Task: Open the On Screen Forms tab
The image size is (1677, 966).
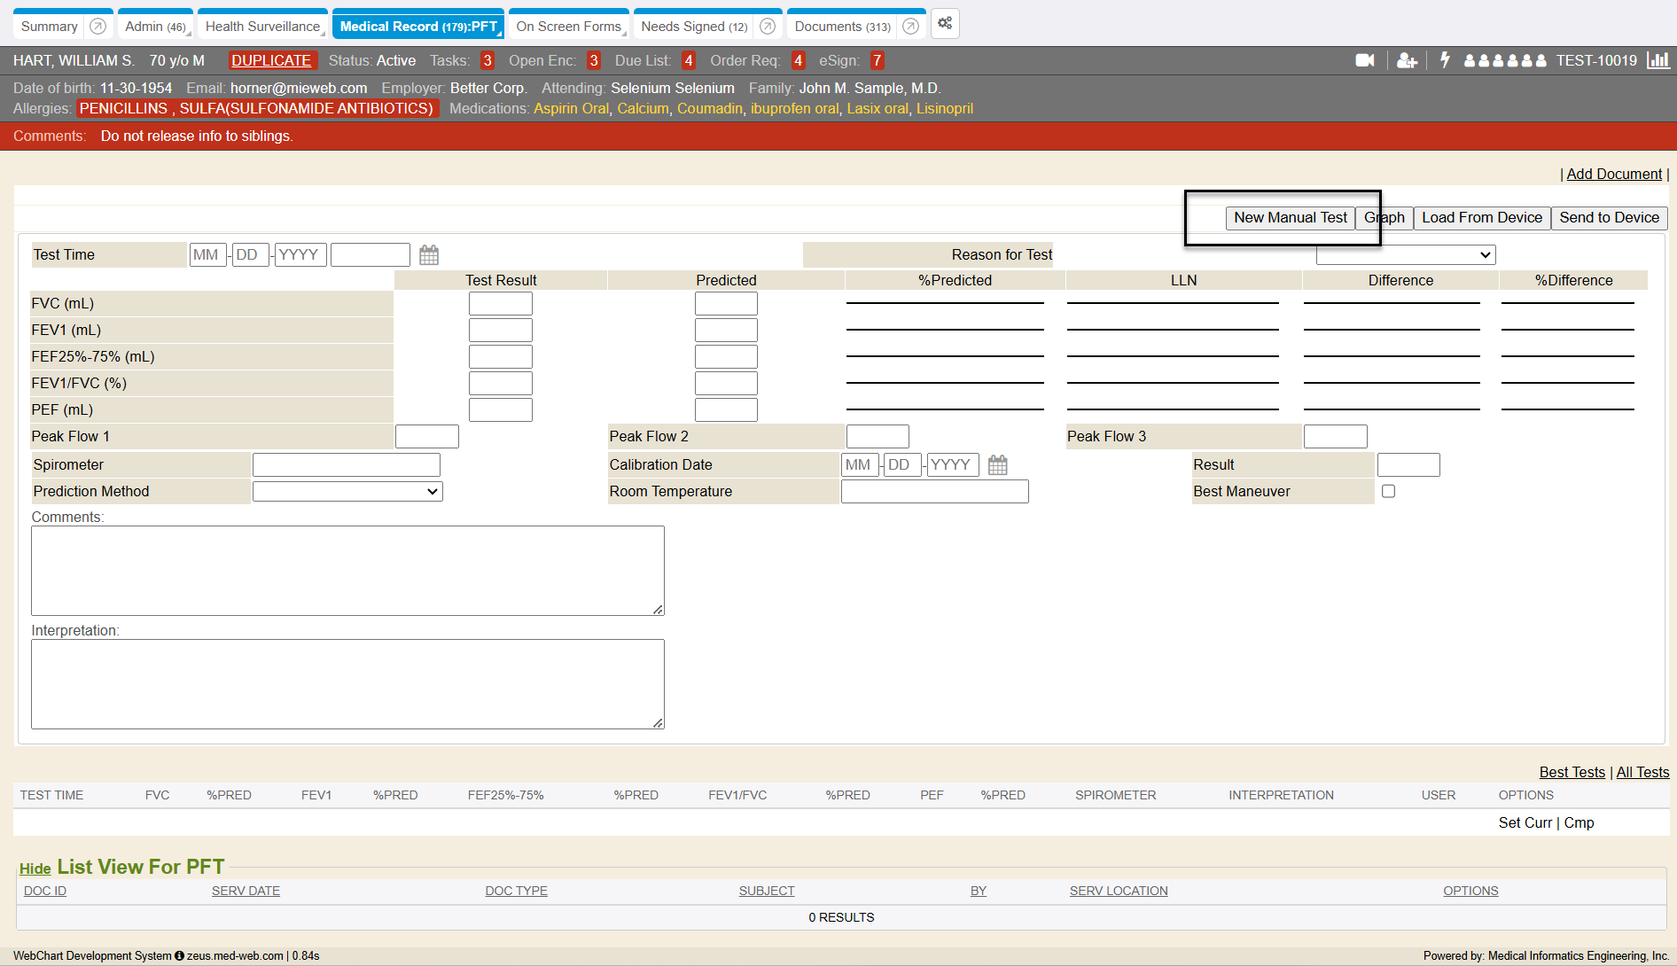Action: (568, 27)
